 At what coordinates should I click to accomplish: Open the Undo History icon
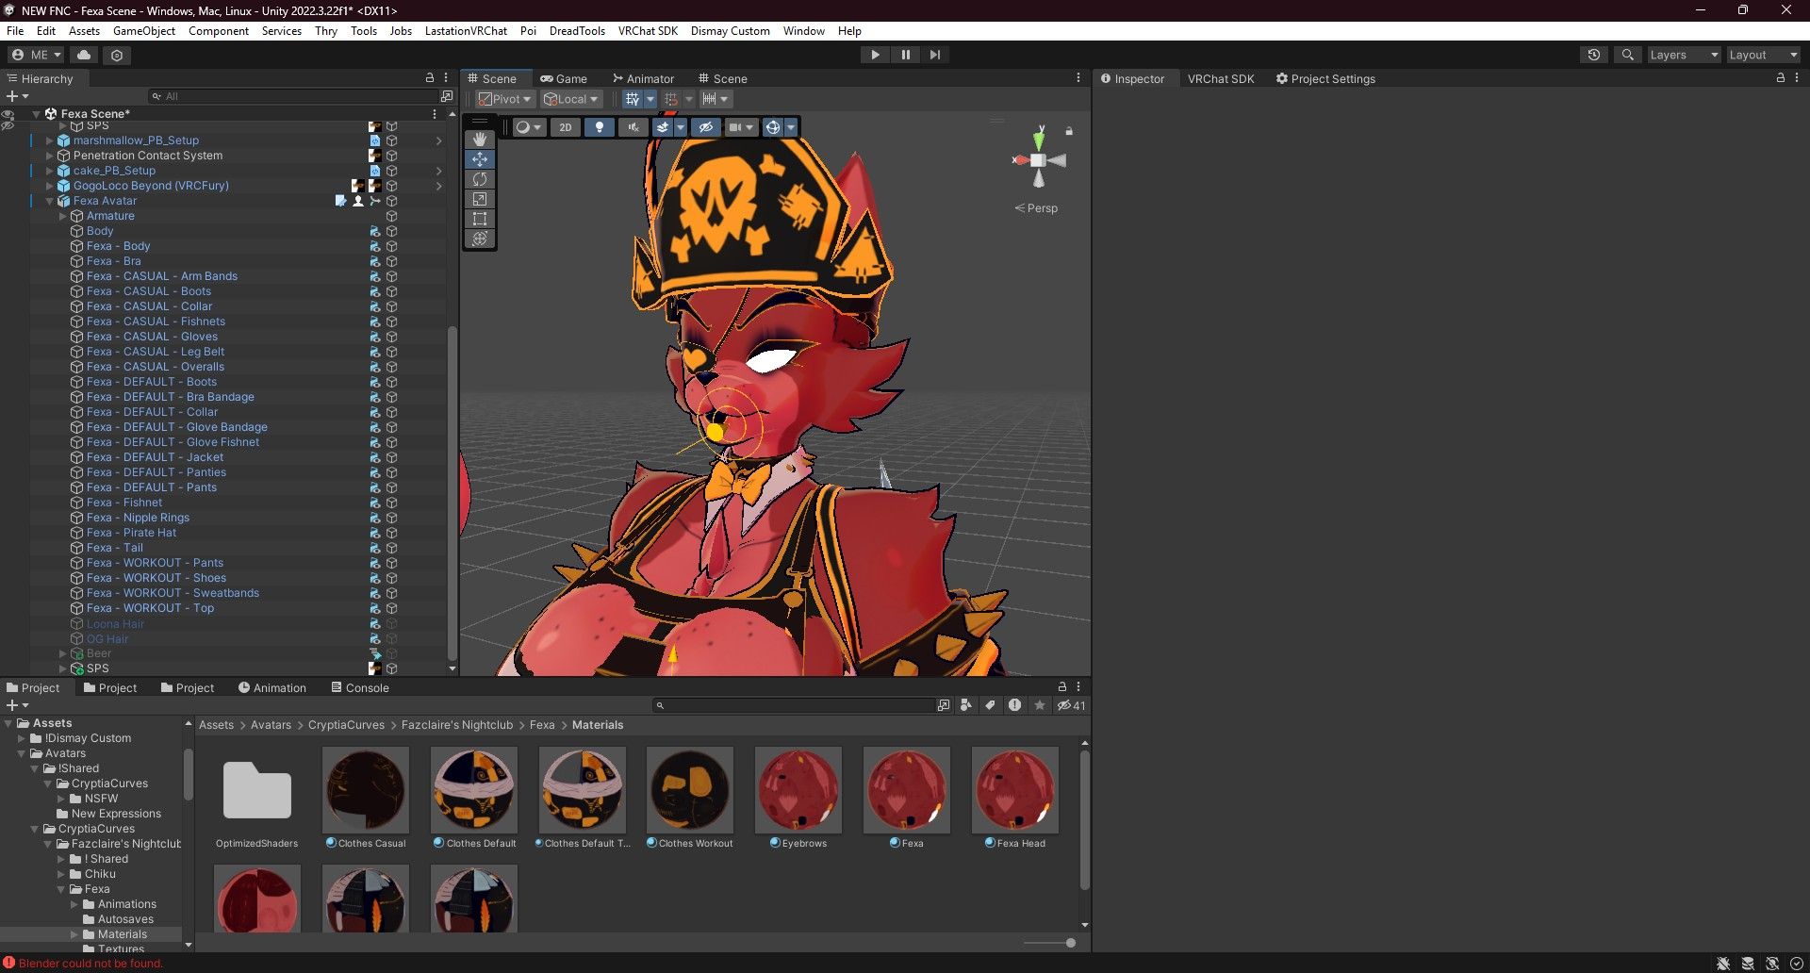[x=1594, y=55]
